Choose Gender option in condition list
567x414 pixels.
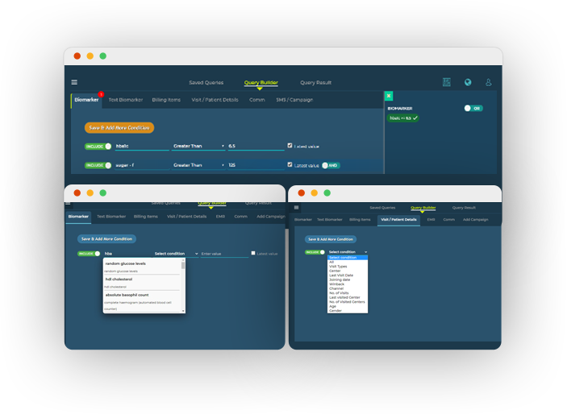pyautogui.click(x=336, y=311)
